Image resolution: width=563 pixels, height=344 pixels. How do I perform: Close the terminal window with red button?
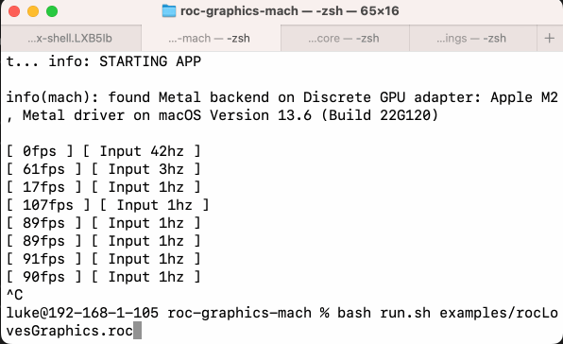coord(14,11)
